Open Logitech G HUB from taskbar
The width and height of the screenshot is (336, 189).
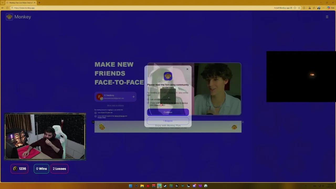tap(177, 186)
